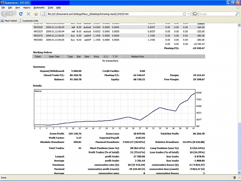The height and width of the screenshot is (181, 241).
Task: Open the Edit menu
Action: coord(10,8)
